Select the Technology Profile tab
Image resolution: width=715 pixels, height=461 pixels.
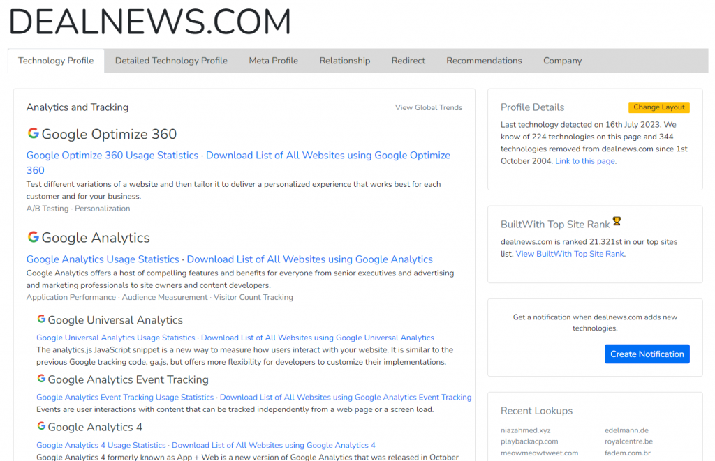pyautogui.click(x=56, y=61)
